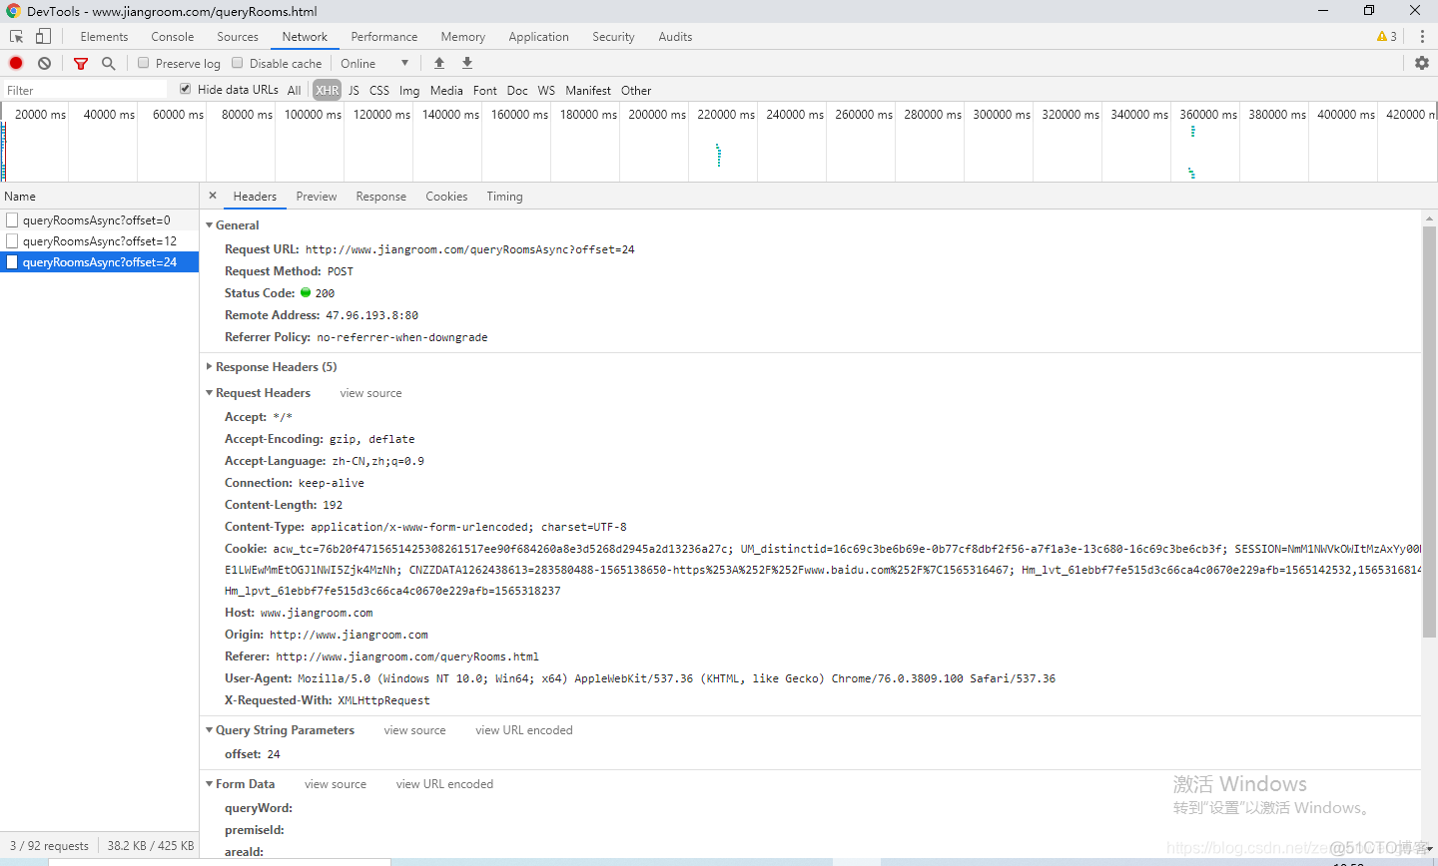
Task: Enable the Disable cache checkbox
Action: [x=238, y=63]
